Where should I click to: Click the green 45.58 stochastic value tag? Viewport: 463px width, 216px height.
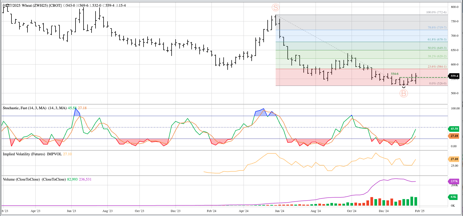pos(454,129)
